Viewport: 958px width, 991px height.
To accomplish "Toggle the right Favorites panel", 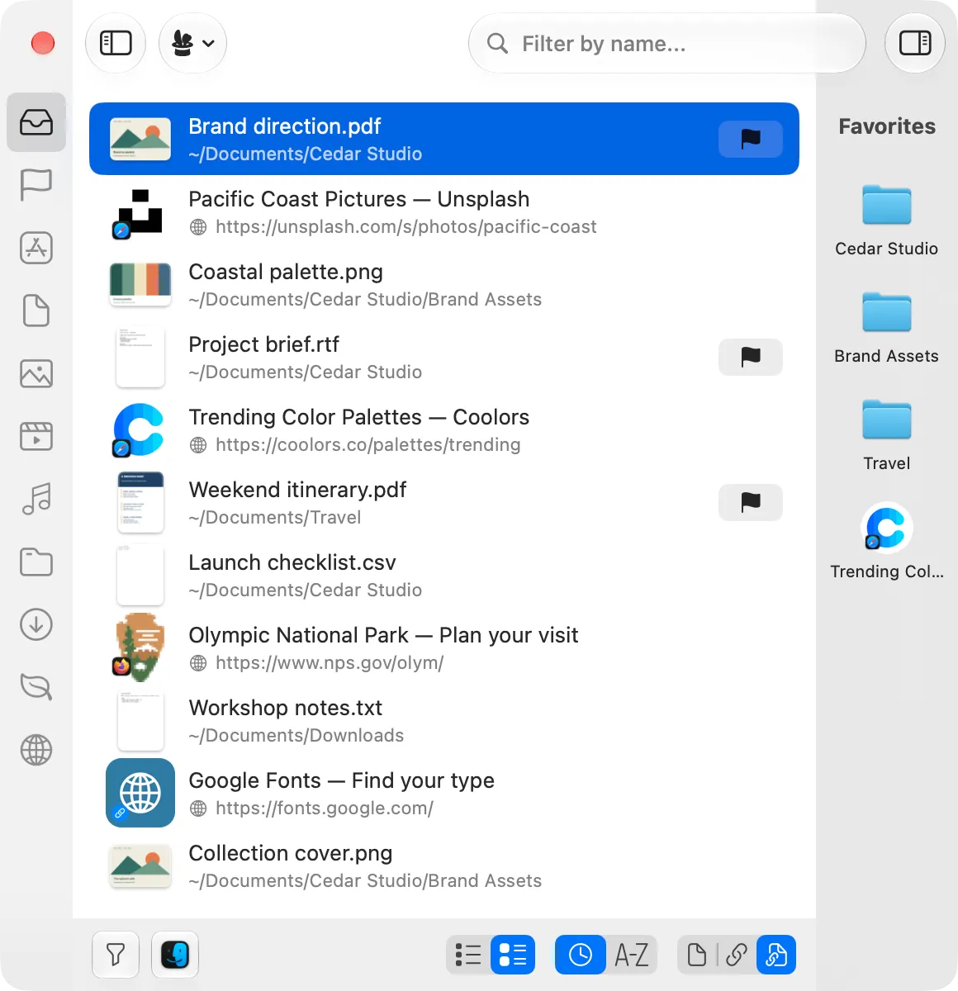I will click(x=915, y=43).
